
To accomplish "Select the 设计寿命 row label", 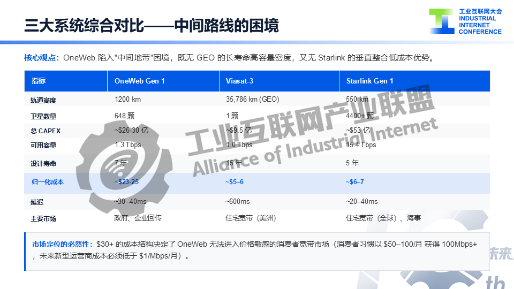I will click(43, 164).
